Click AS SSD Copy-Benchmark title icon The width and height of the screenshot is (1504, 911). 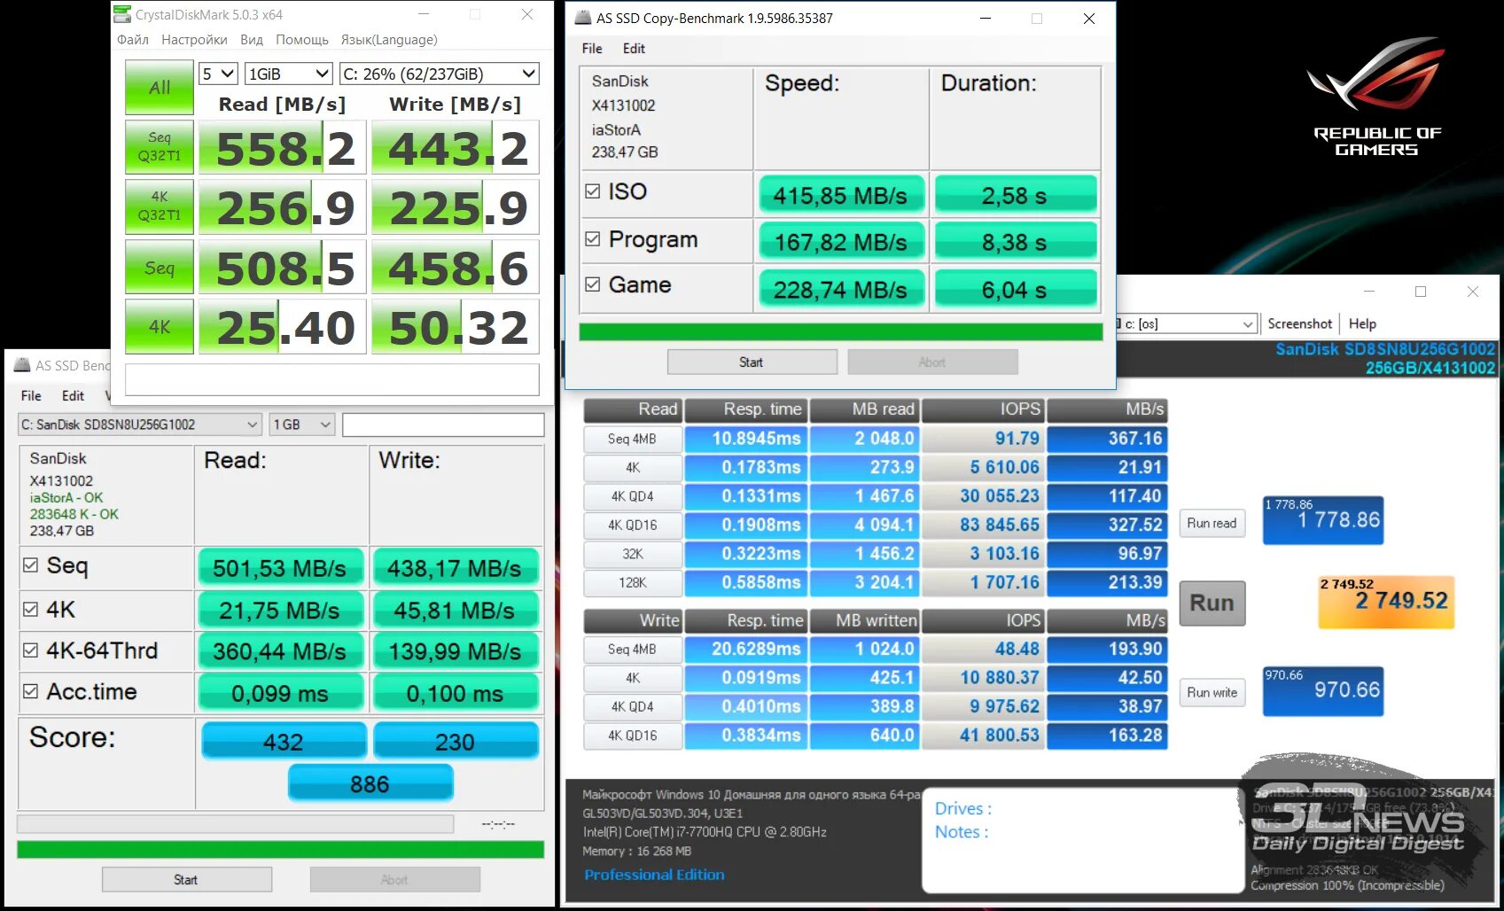pos(583,18)
